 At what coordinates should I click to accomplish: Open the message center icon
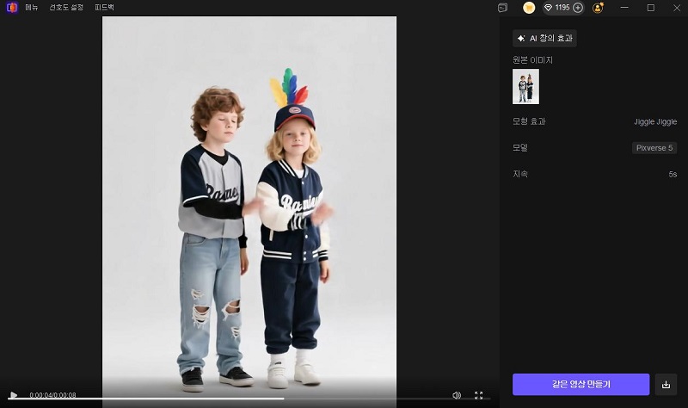click(x=503, y=8)
